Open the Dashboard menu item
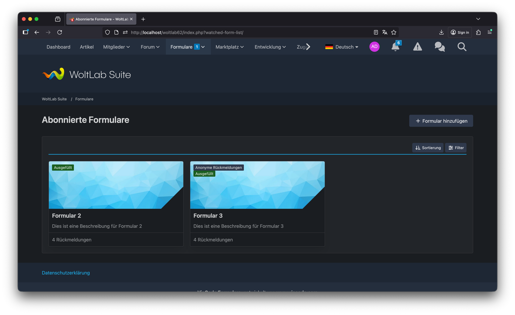515x315 pixels. [x=58, y=47]
